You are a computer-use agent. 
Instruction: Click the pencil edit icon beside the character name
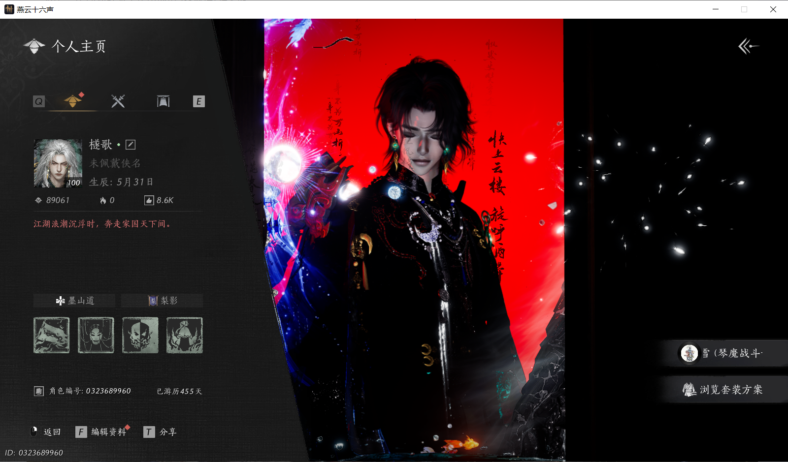click(x=131, y=144)
